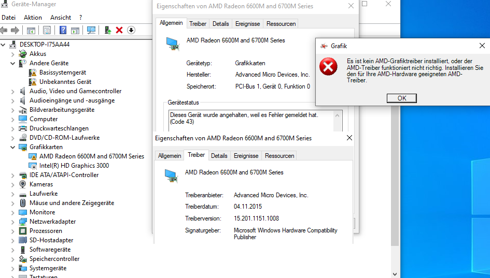490x278 pixels.
Task: Switch to Treiber tab in upper properties dialog
Action: [198, 24]
